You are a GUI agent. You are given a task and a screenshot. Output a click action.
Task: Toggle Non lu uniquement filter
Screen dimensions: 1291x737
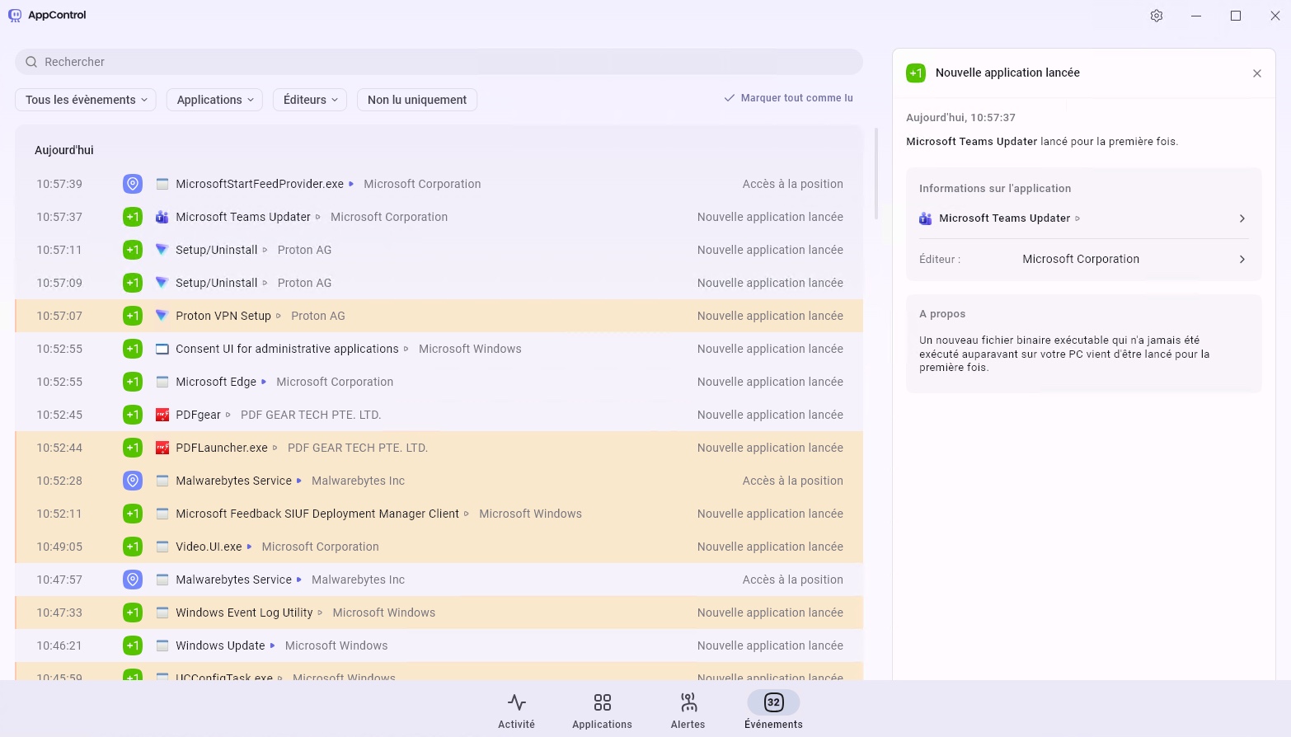tap(417, 100)
